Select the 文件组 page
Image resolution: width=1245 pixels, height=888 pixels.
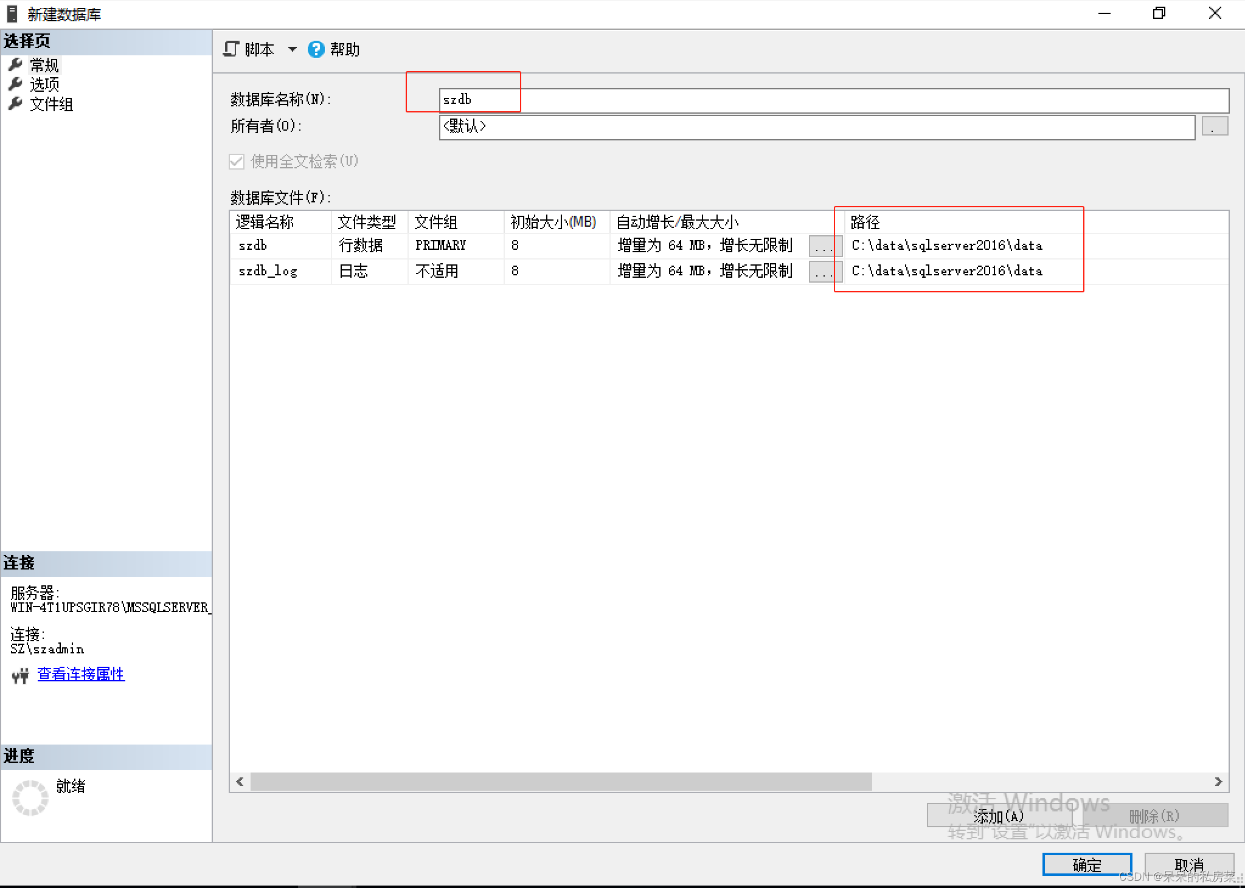pos(52,105)
